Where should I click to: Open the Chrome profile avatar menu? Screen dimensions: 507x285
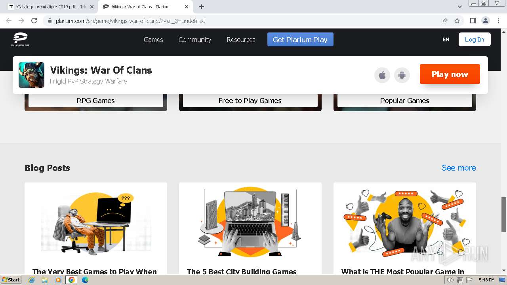click(485, 21)
